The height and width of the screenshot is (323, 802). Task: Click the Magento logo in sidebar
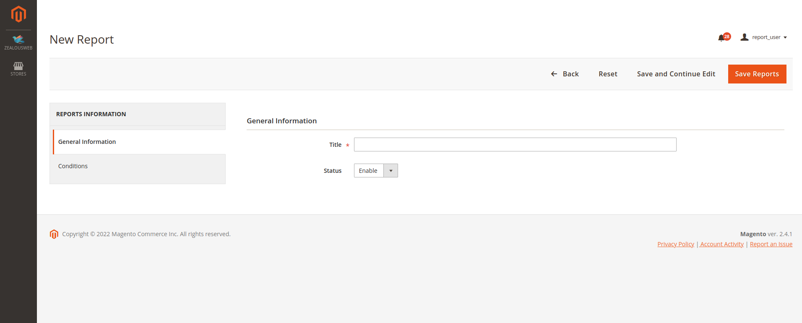[18, 14]
